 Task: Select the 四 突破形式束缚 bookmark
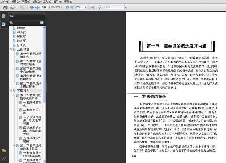[32, 131]
